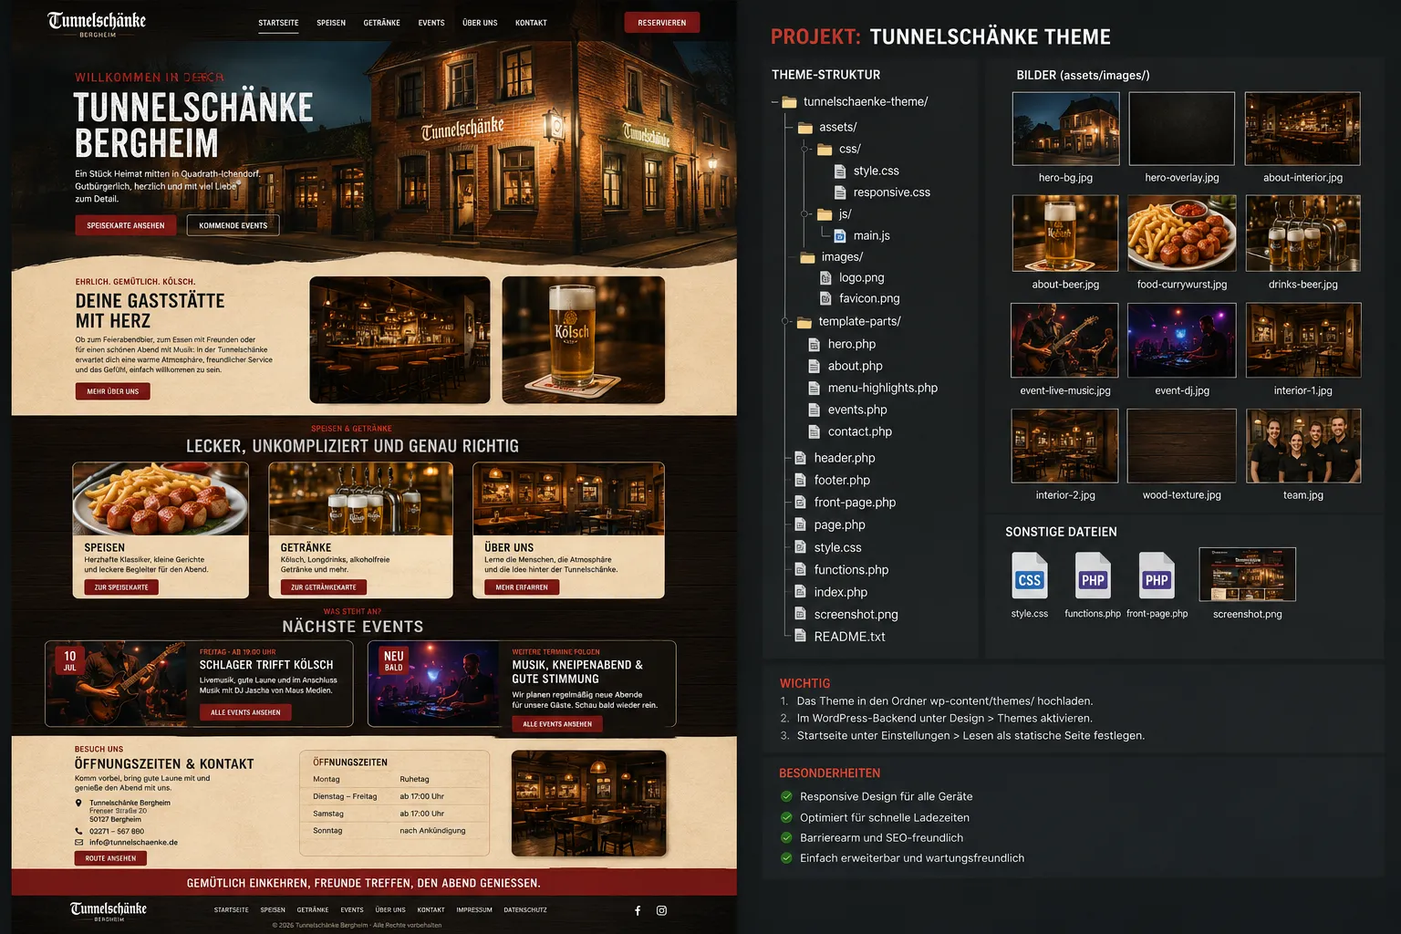Viewport: 1401px width, 934px height.
Task: Open the screenshot.png preview under Sonstige Dateien
Action: [1248, 575]
